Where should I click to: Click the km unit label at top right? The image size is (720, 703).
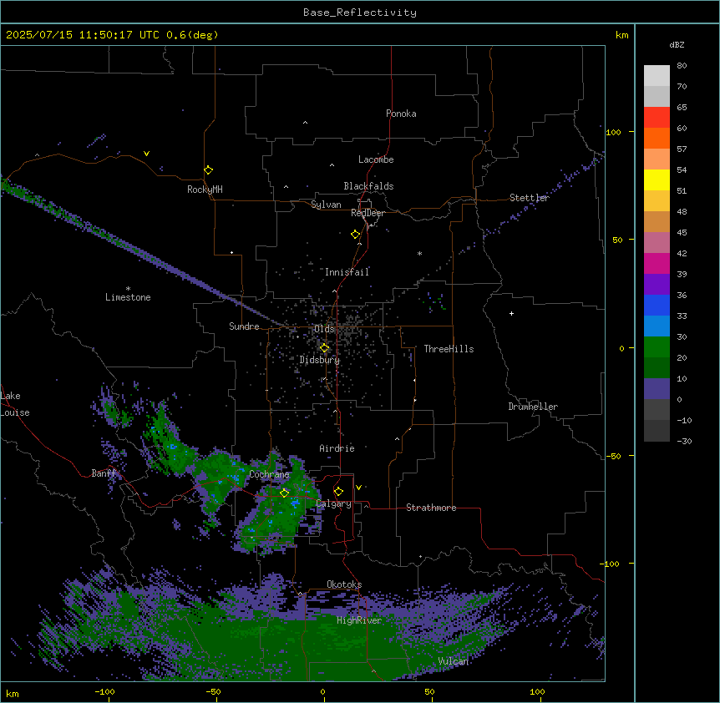coord(621,35)
